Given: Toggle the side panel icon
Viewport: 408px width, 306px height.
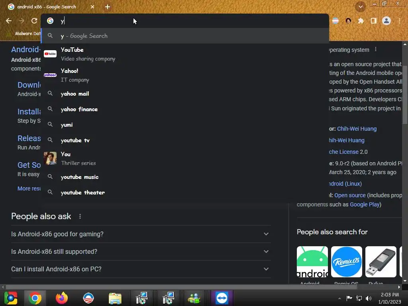Looking at the screenshot, I should coord(373,21).
